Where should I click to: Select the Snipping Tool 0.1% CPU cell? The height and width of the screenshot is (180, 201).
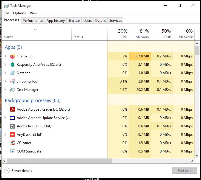pyautogui.click(x=118, y=81)
